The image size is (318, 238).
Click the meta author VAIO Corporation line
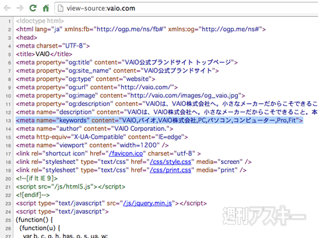[94, 128]
